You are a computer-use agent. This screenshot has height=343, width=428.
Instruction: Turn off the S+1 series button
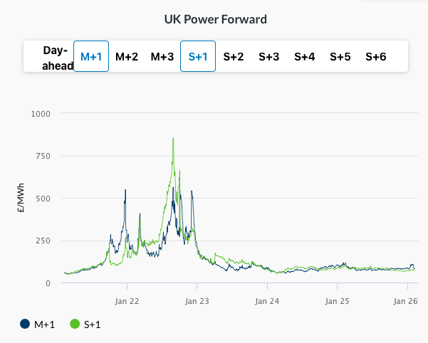197,57
